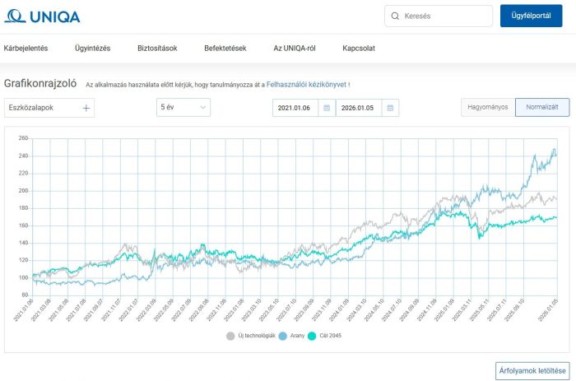Switch to Hagyományos chart mode
Screen dimensions: 576x381
[x=488, y=108]
